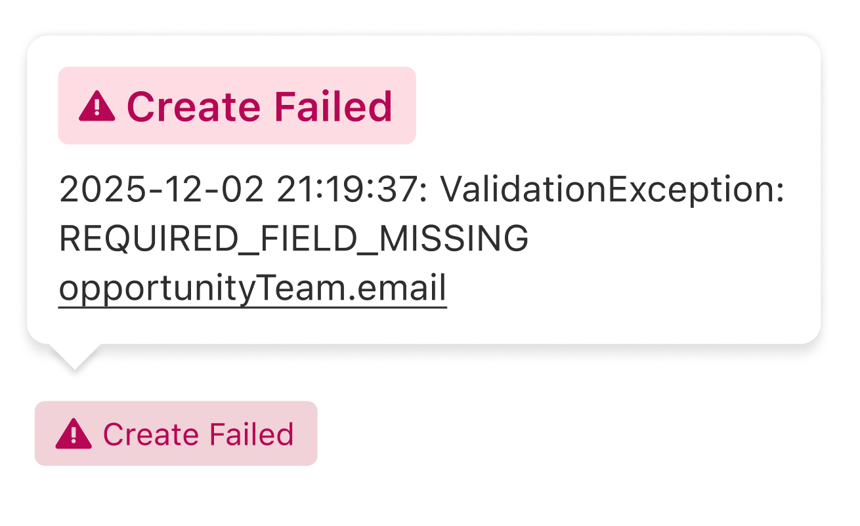Image resolution: width=860 pixels, height=526 pixels.
Task: Click the tooltip's downward pointer arrow
Action: (x=74, y=356)
